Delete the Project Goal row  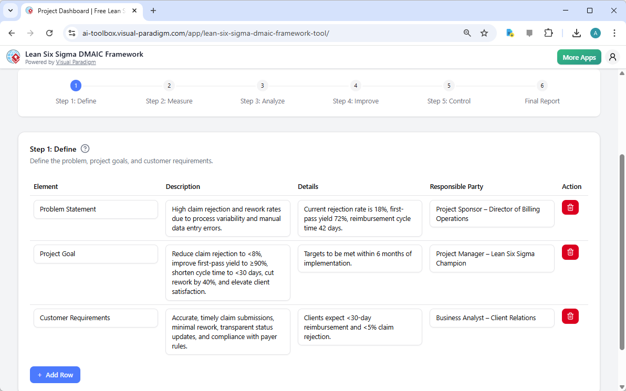coord(570,252)
